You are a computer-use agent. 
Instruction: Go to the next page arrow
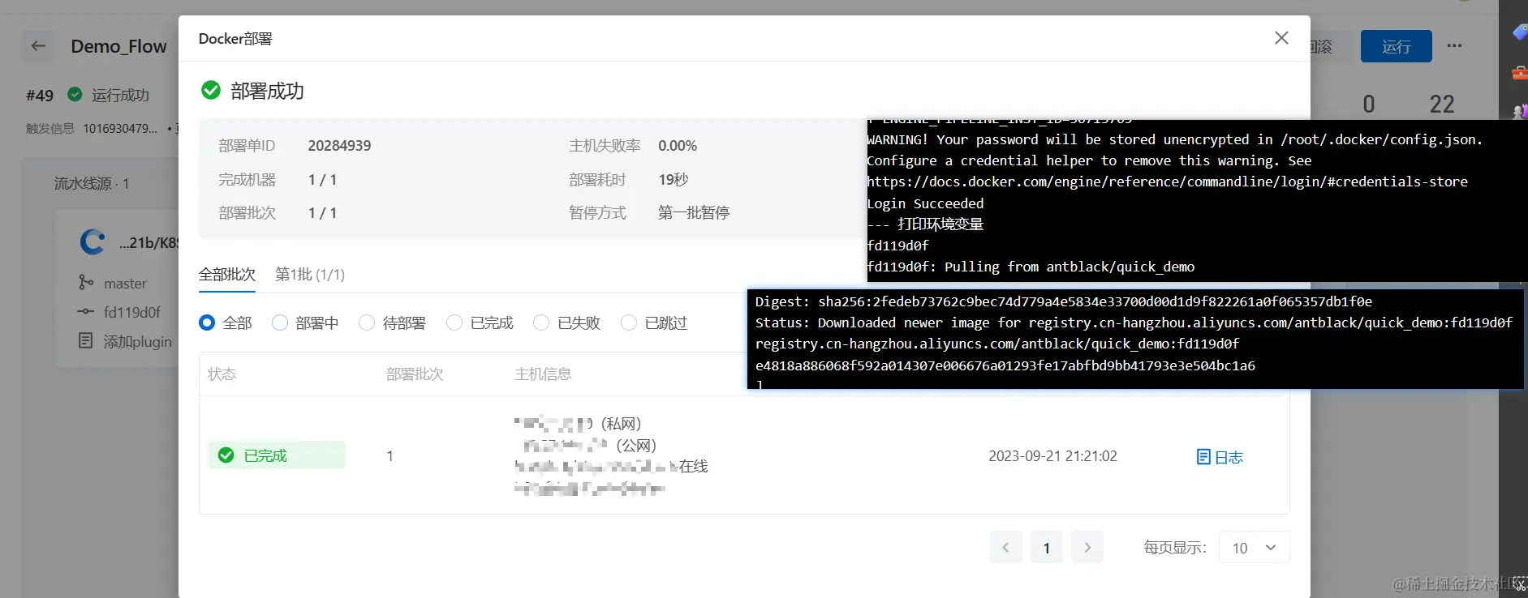(1087, 548)
